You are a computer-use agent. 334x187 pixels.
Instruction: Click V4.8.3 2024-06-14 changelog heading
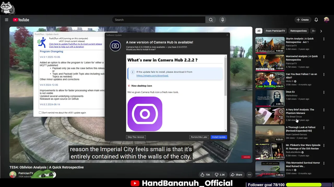click(50, 104)
